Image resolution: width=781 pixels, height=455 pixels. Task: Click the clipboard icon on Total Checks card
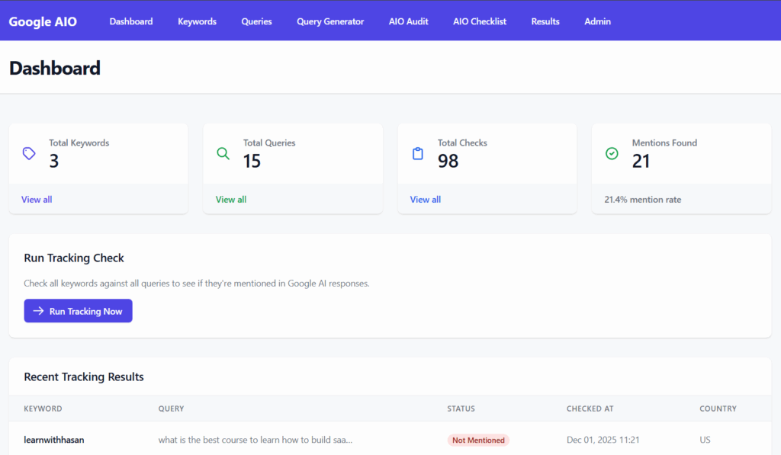click(x=418, y=152)
